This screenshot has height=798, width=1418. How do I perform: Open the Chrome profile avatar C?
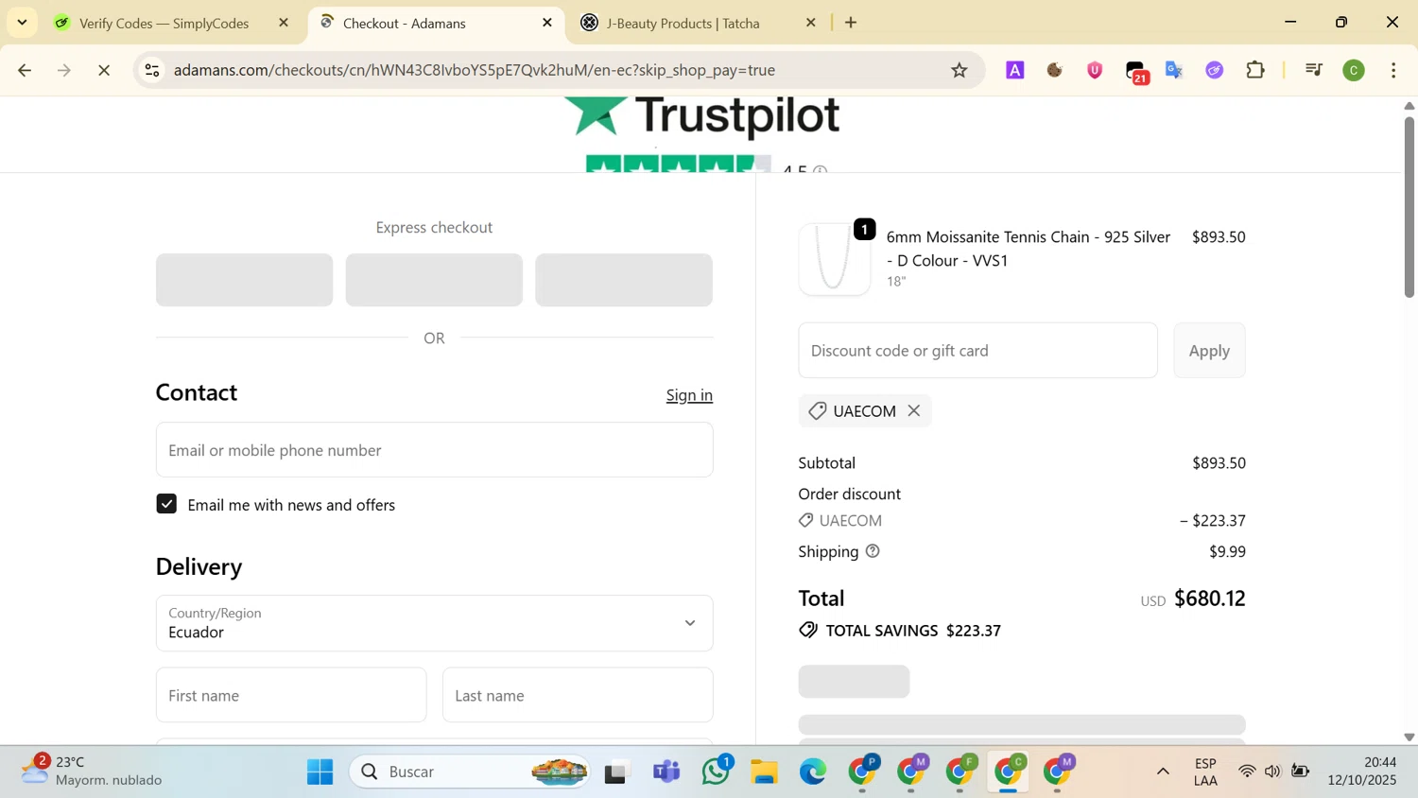click(x=1354, y=70)
